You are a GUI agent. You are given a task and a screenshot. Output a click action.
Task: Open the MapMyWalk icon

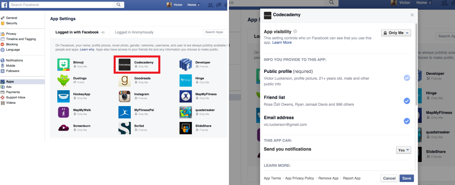click(63, 112)
